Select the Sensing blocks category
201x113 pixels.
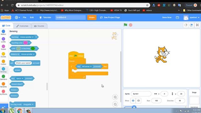tap(3, 70)
